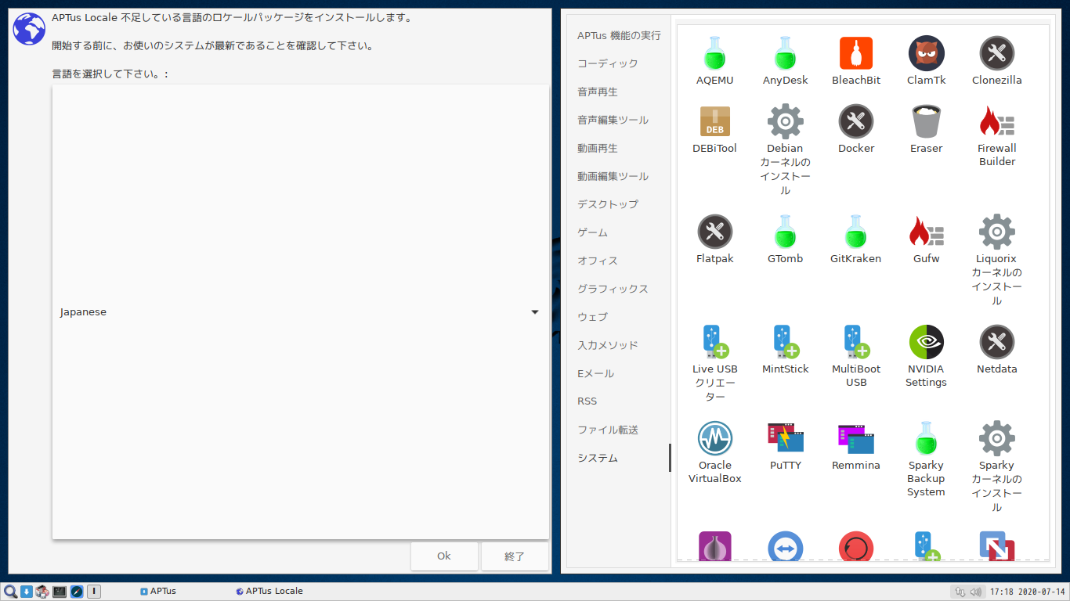Open the GitKraken icon
Image resolution: width=1070 pixels, height=601 pixels.
click(x=856, y=232)
